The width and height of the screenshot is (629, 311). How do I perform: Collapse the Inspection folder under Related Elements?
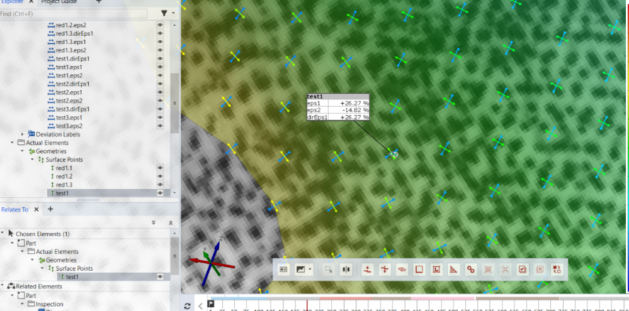[x=23, y=304]
